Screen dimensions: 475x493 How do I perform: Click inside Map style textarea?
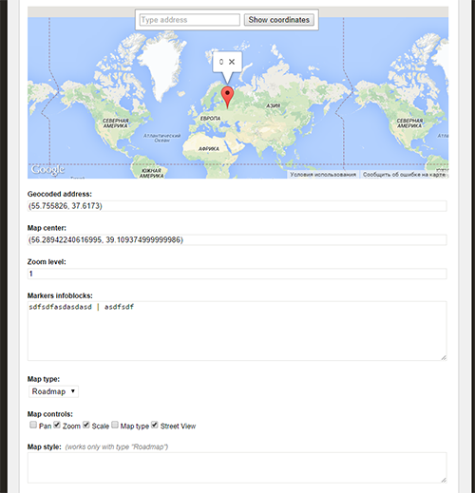coord(237,467)
